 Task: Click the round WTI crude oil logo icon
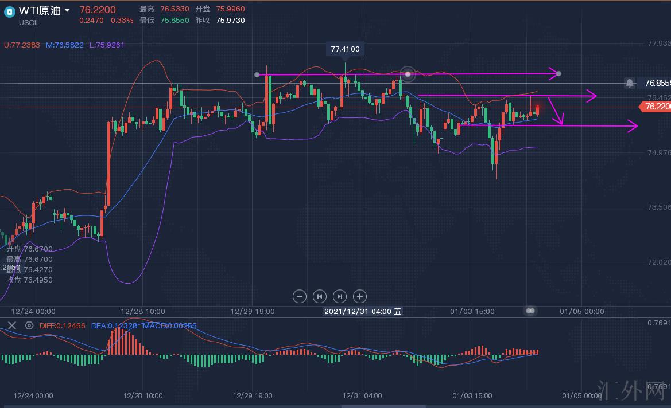9,11
